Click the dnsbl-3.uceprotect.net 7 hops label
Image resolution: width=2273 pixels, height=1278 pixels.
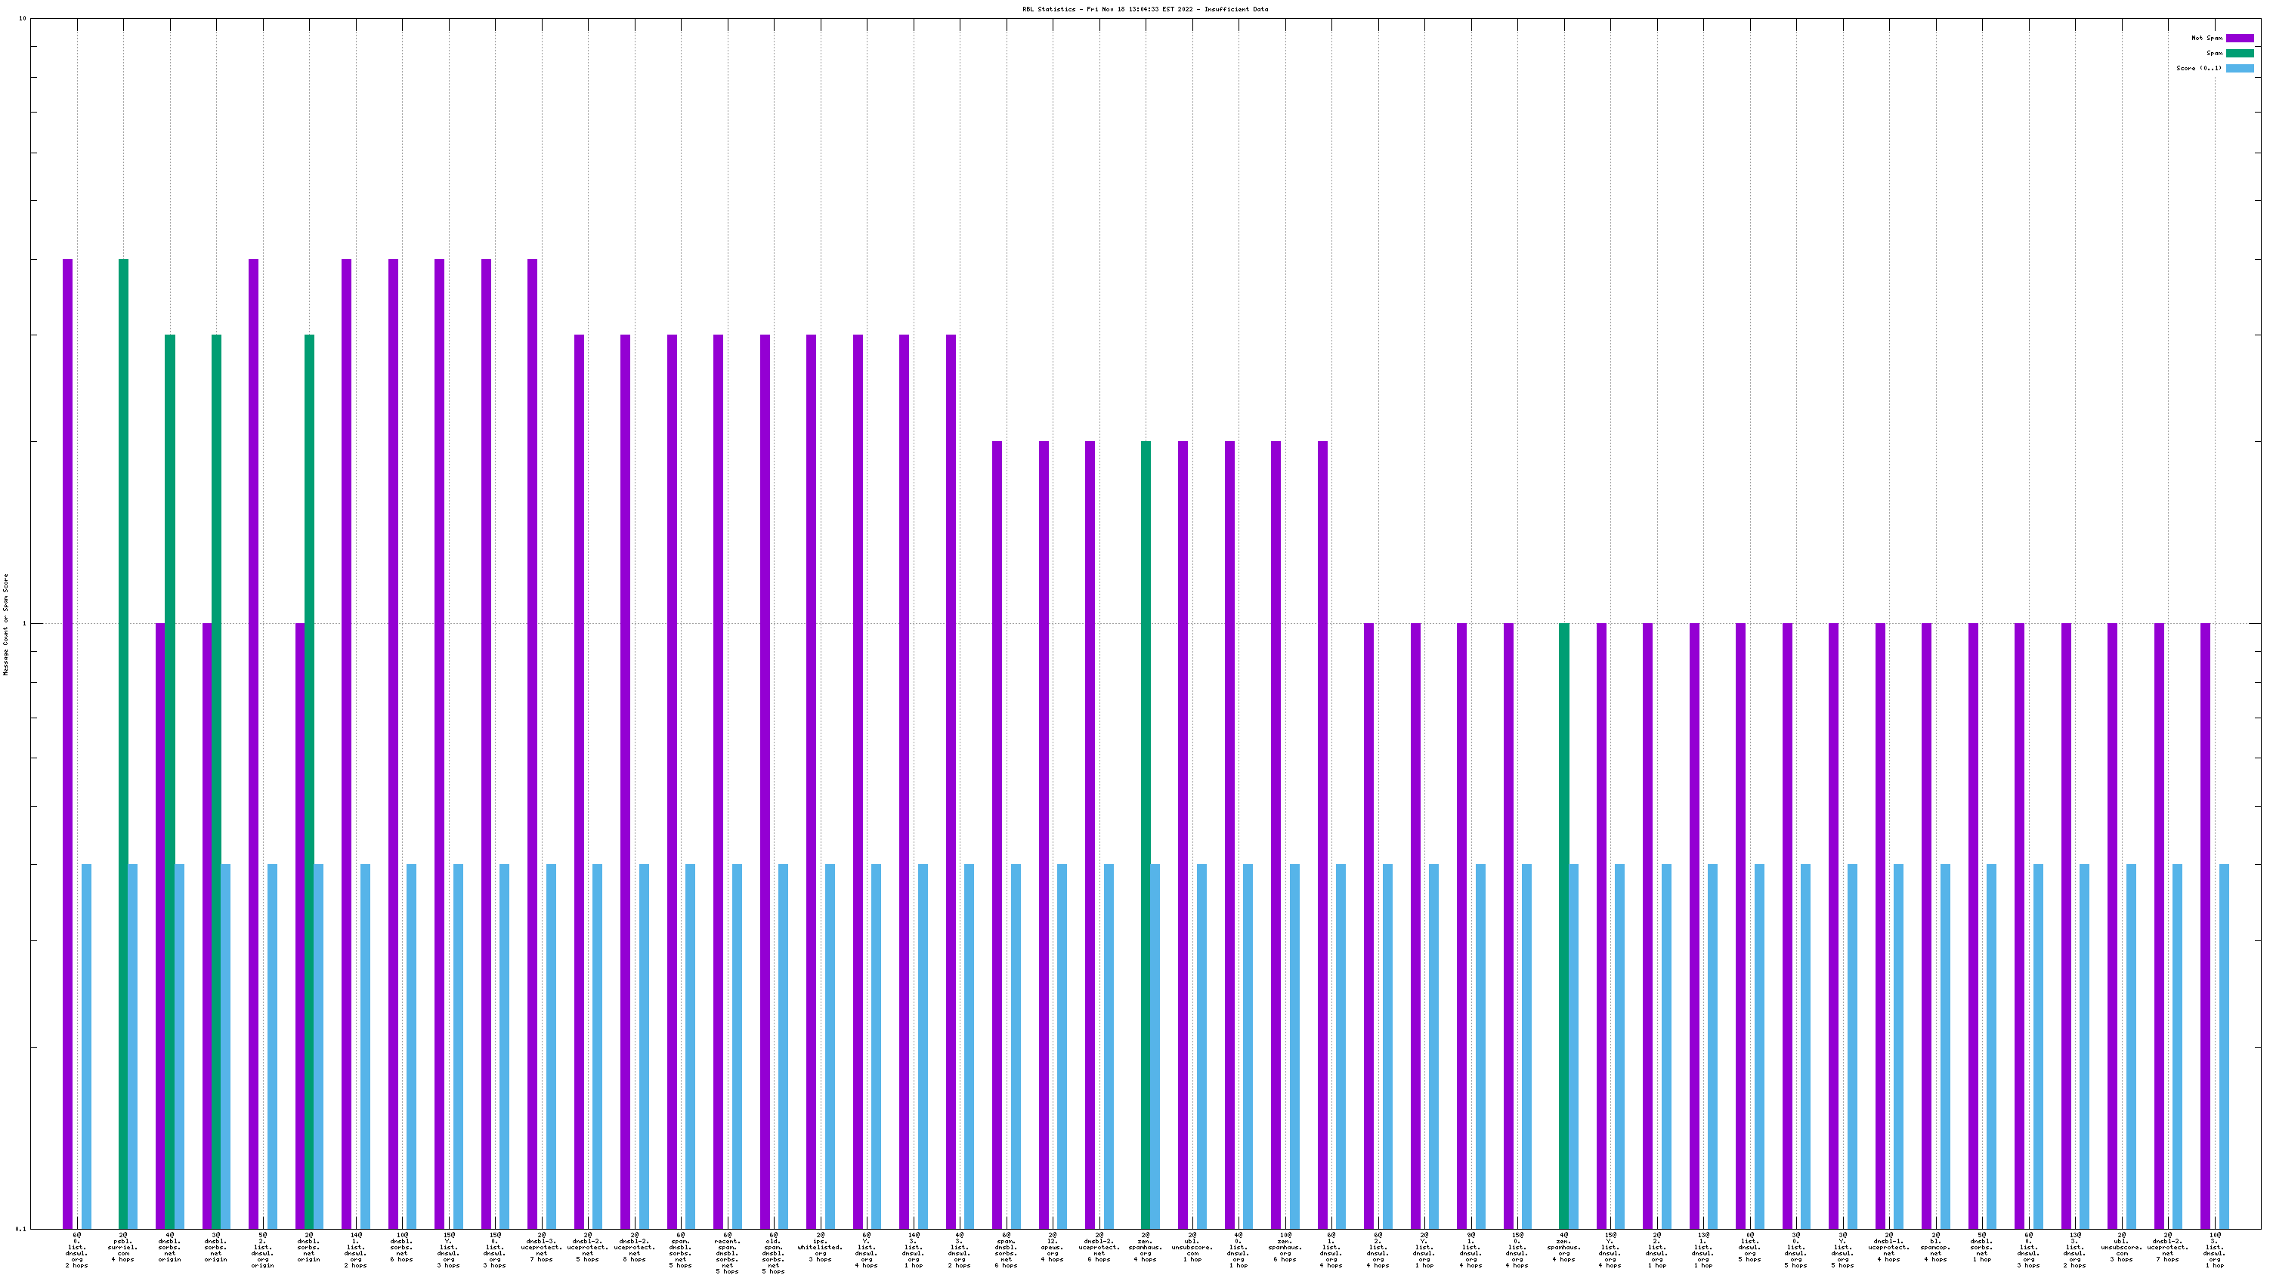(x=541, y=1247)
